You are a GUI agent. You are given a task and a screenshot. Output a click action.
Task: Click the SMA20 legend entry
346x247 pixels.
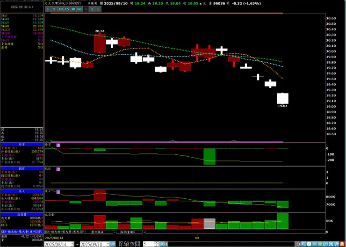click(22, 23)
